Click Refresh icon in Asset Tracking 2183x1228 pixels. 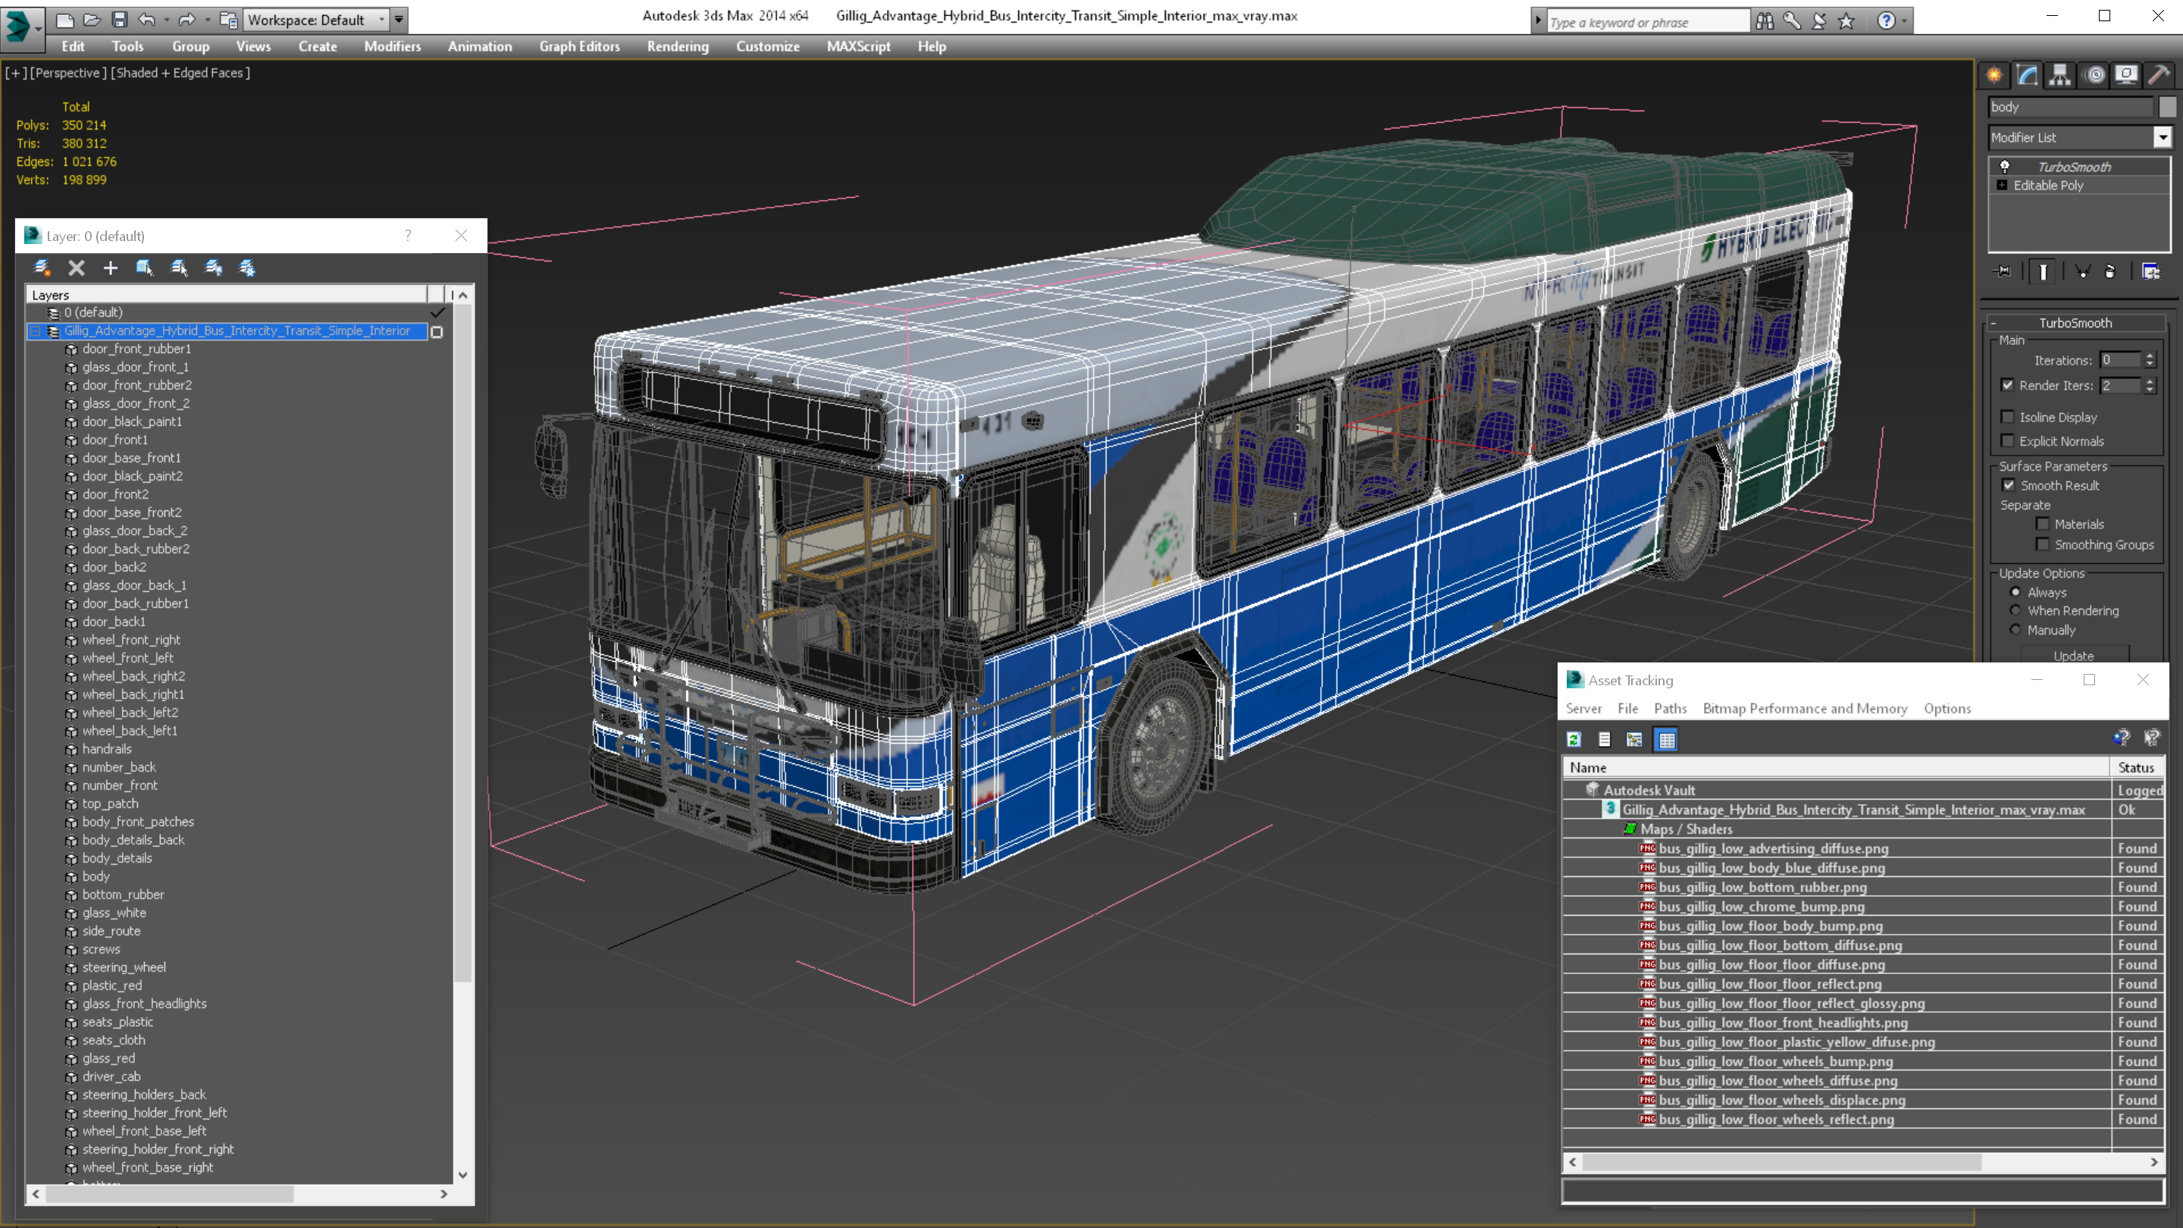click(1574, 740)
